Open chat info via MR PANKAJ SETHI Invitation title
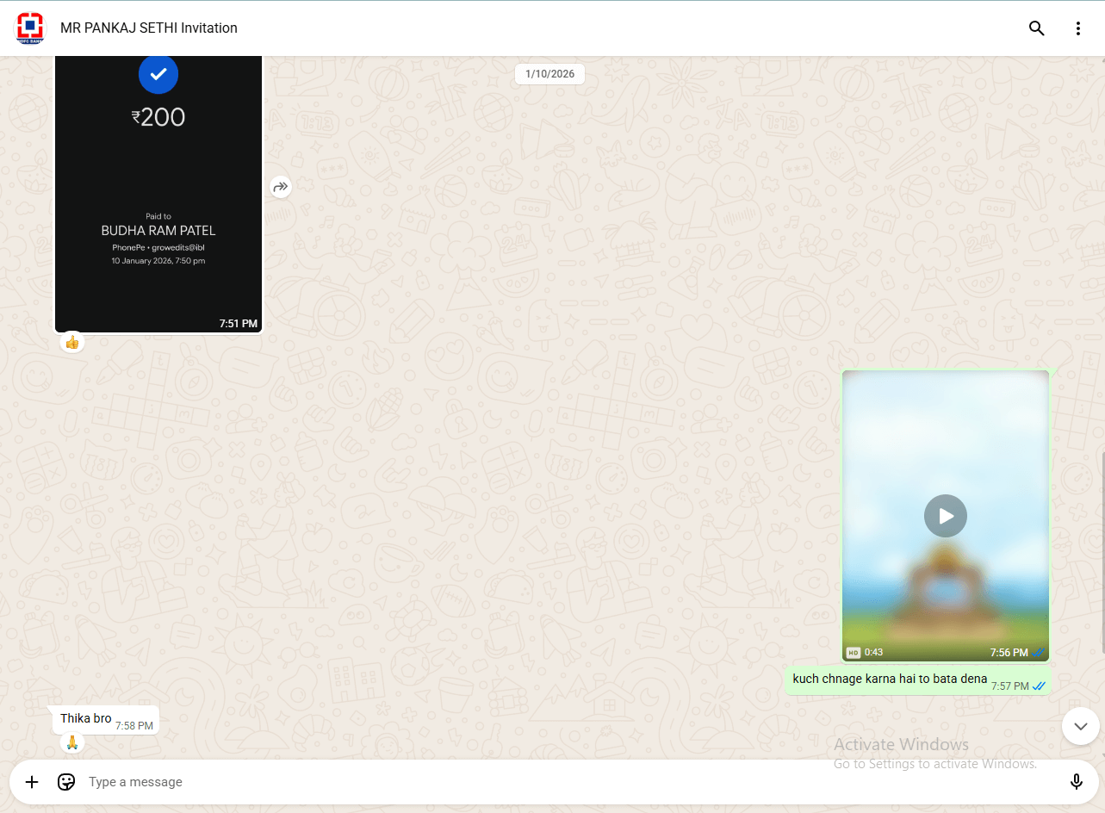The image size is (1105, 813). click(x=149, y=28)
